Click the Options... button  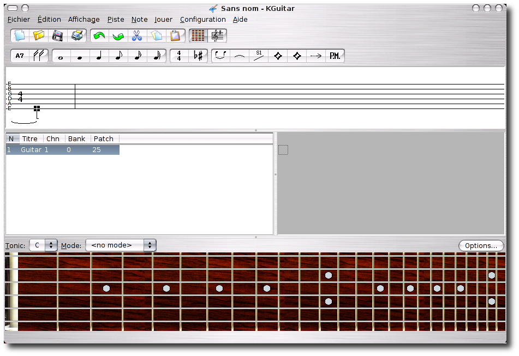pos(480,245)
